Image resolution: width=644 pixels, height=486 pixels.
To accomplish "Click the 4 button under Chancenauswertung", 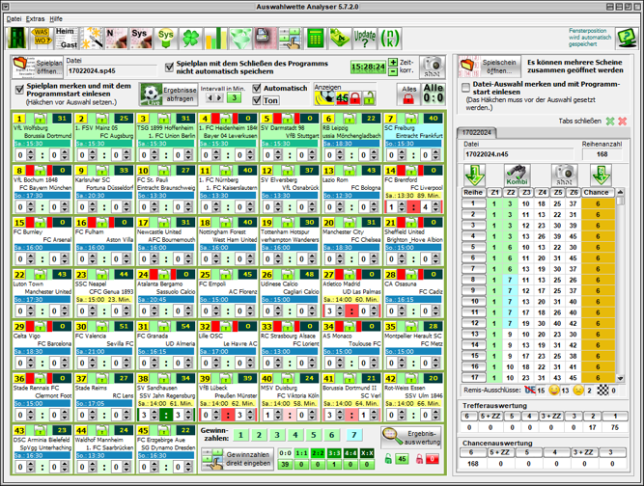I will click(555, 452).
